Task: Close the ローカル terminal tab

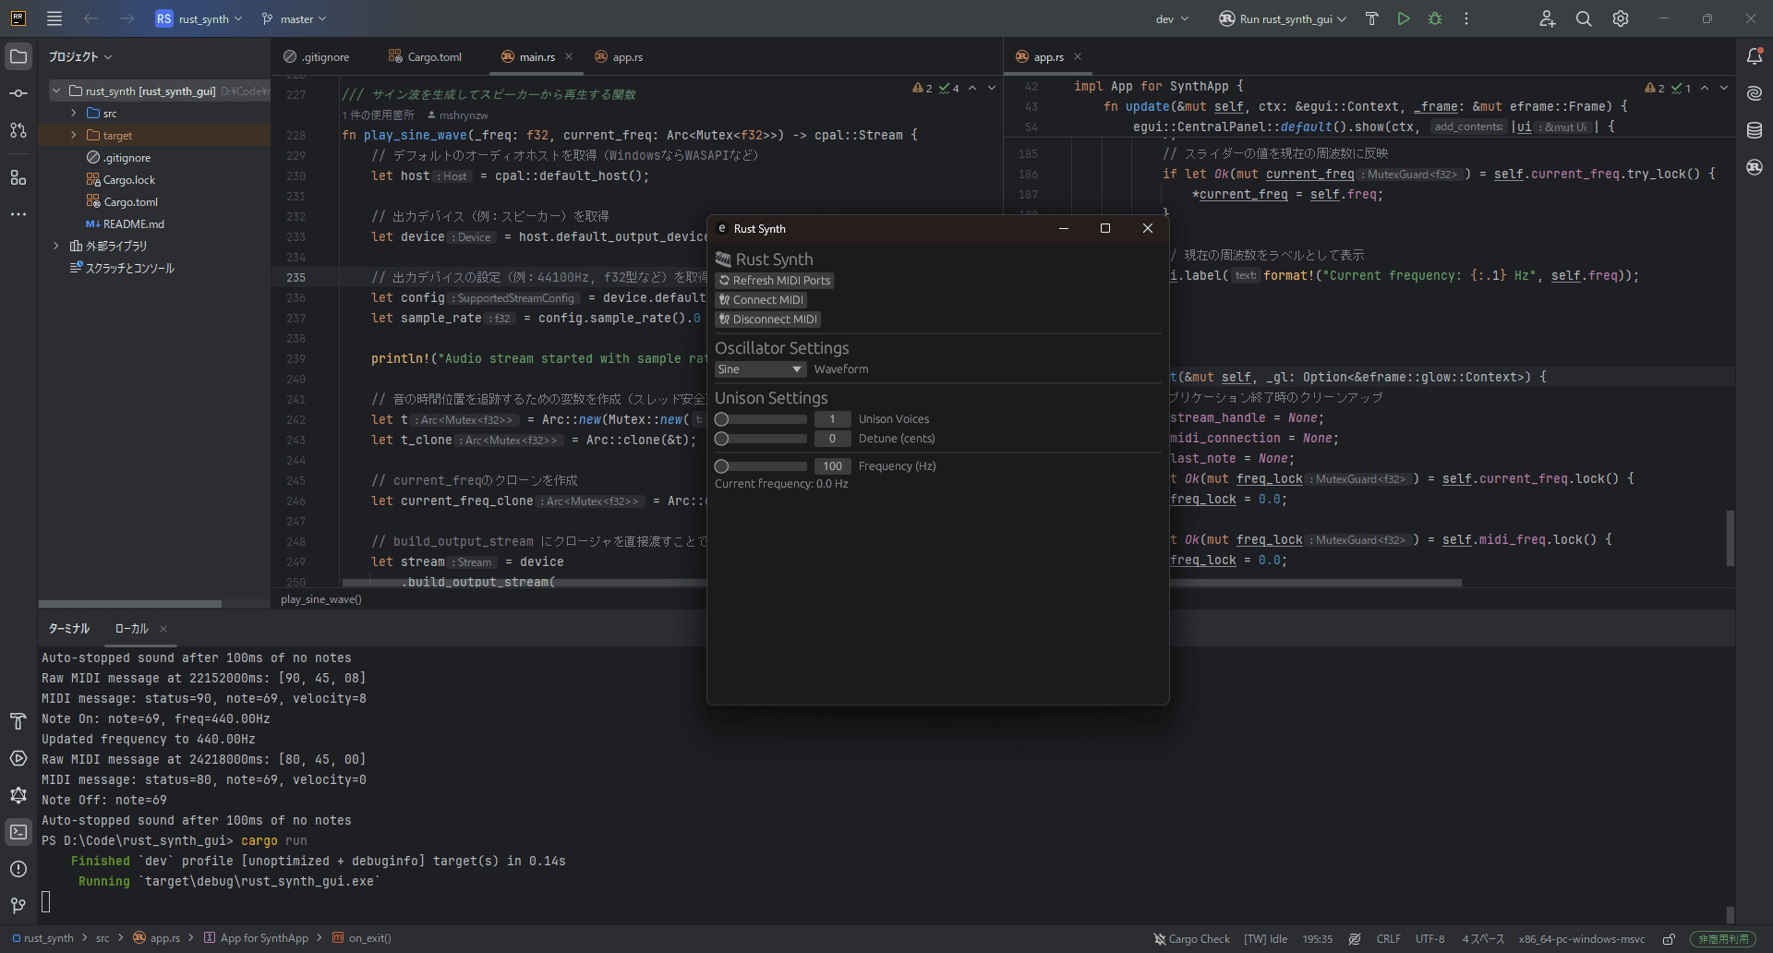Action: tap(163, 629)
